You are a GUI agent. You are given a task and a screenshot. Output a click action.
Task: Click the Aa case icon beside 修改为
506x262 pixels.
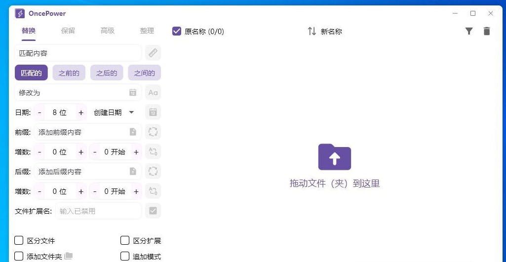tap(153, 92)
